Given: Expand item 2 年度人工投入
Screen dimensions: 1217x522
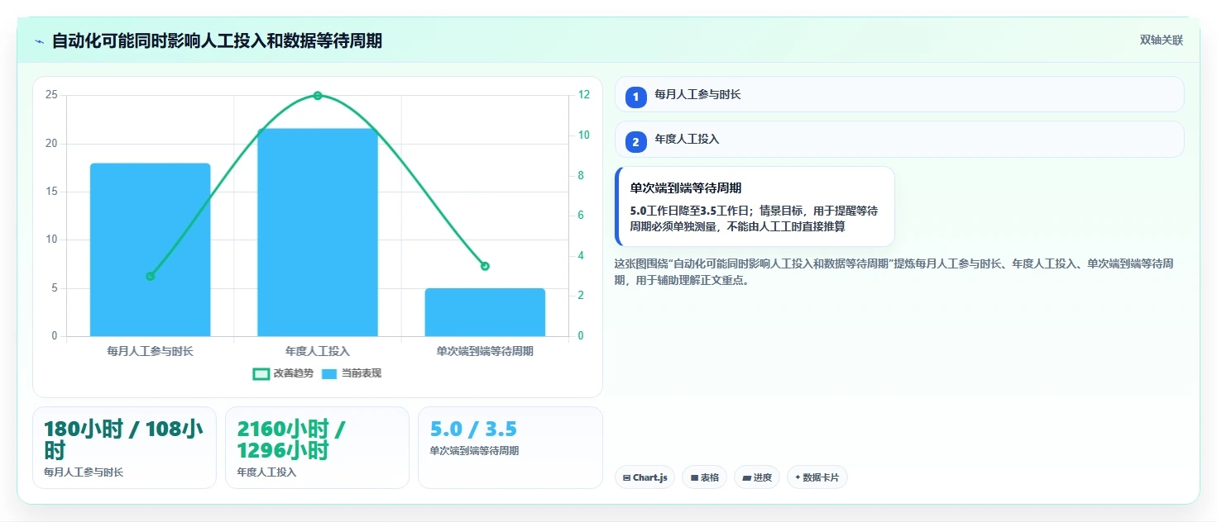Looking at the screenshot, I should click(899, 139).
